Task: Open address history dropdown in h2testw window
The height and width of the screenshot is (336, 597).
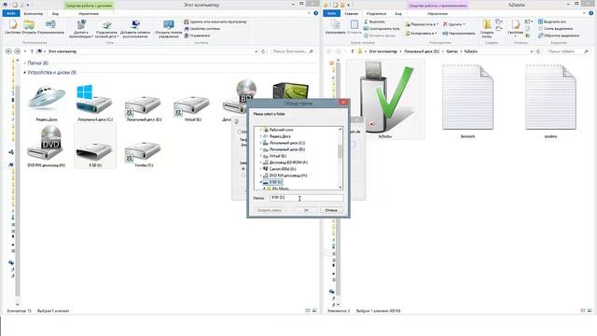Action: pos(531,51)
